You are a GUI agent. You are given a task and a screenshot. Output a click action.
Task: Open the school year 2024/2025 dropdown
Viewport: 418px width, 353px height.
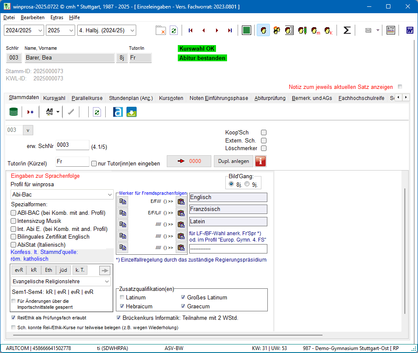[24, 30]
